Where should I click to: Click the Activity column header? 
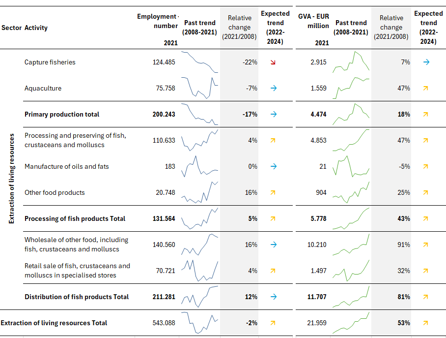click(36, 28)
